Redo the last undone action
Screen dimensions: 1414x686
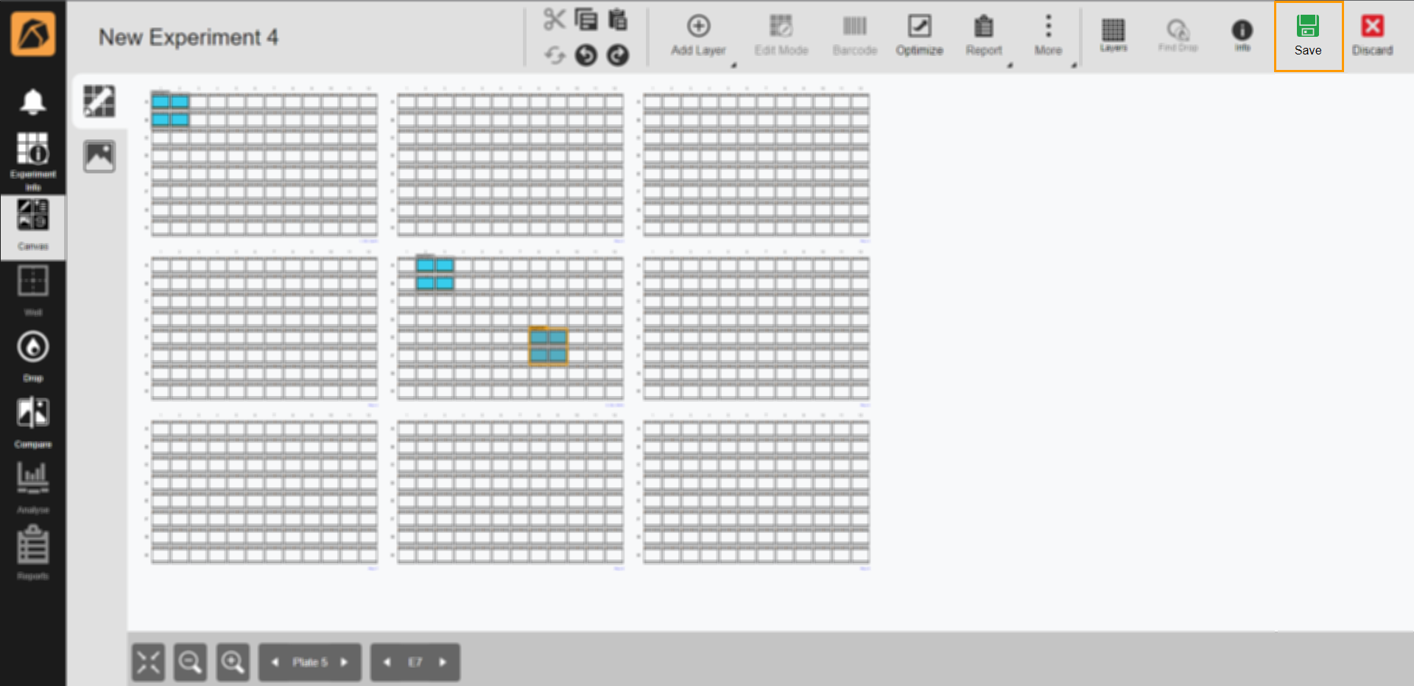pyautogui.click(x=617, y=56)
